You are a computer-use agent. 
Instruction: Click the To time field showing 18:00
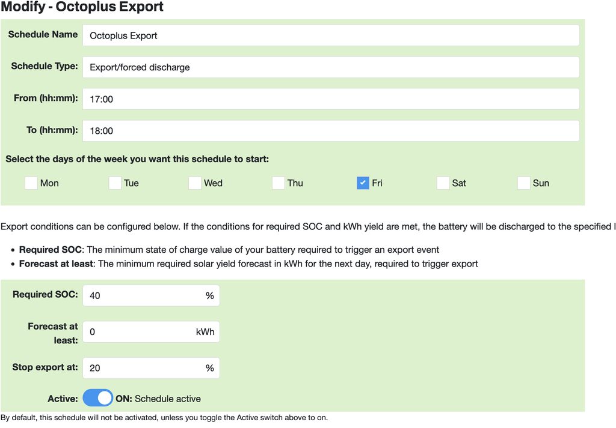331,131
